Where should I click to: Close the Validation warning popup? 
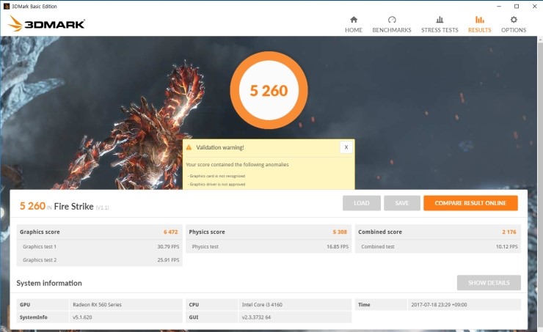point(346,147)
